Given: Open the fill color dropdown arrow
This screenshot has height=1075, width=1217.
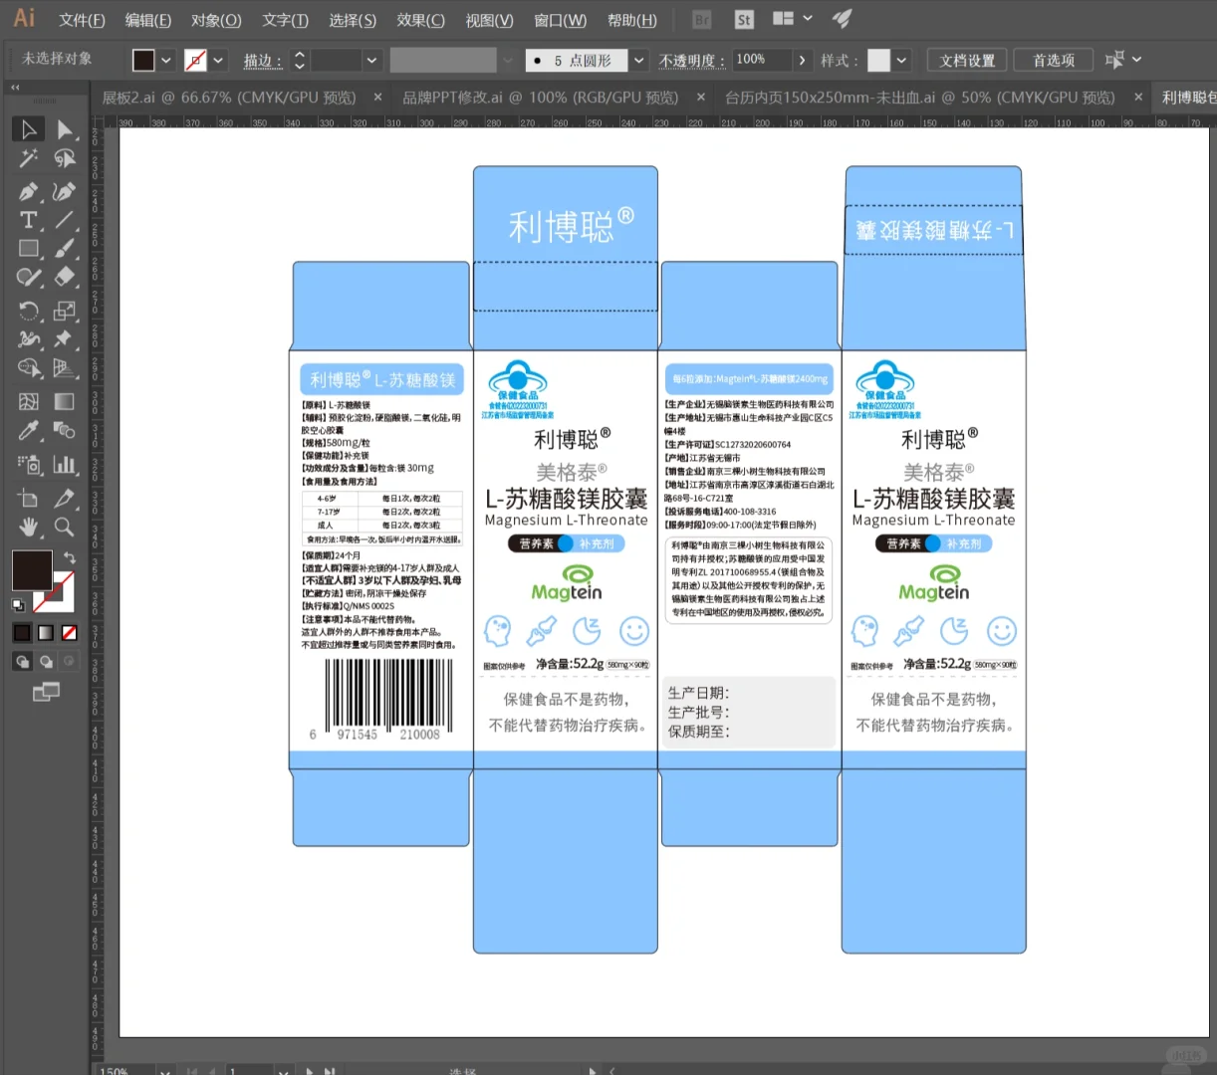Looking at the screenshot, I should 166,60.
